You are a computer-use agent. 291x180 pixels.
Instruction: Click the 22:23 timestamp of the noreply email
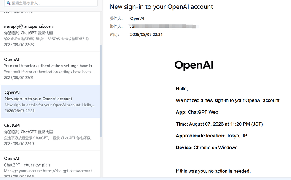(x=19, y=45)
